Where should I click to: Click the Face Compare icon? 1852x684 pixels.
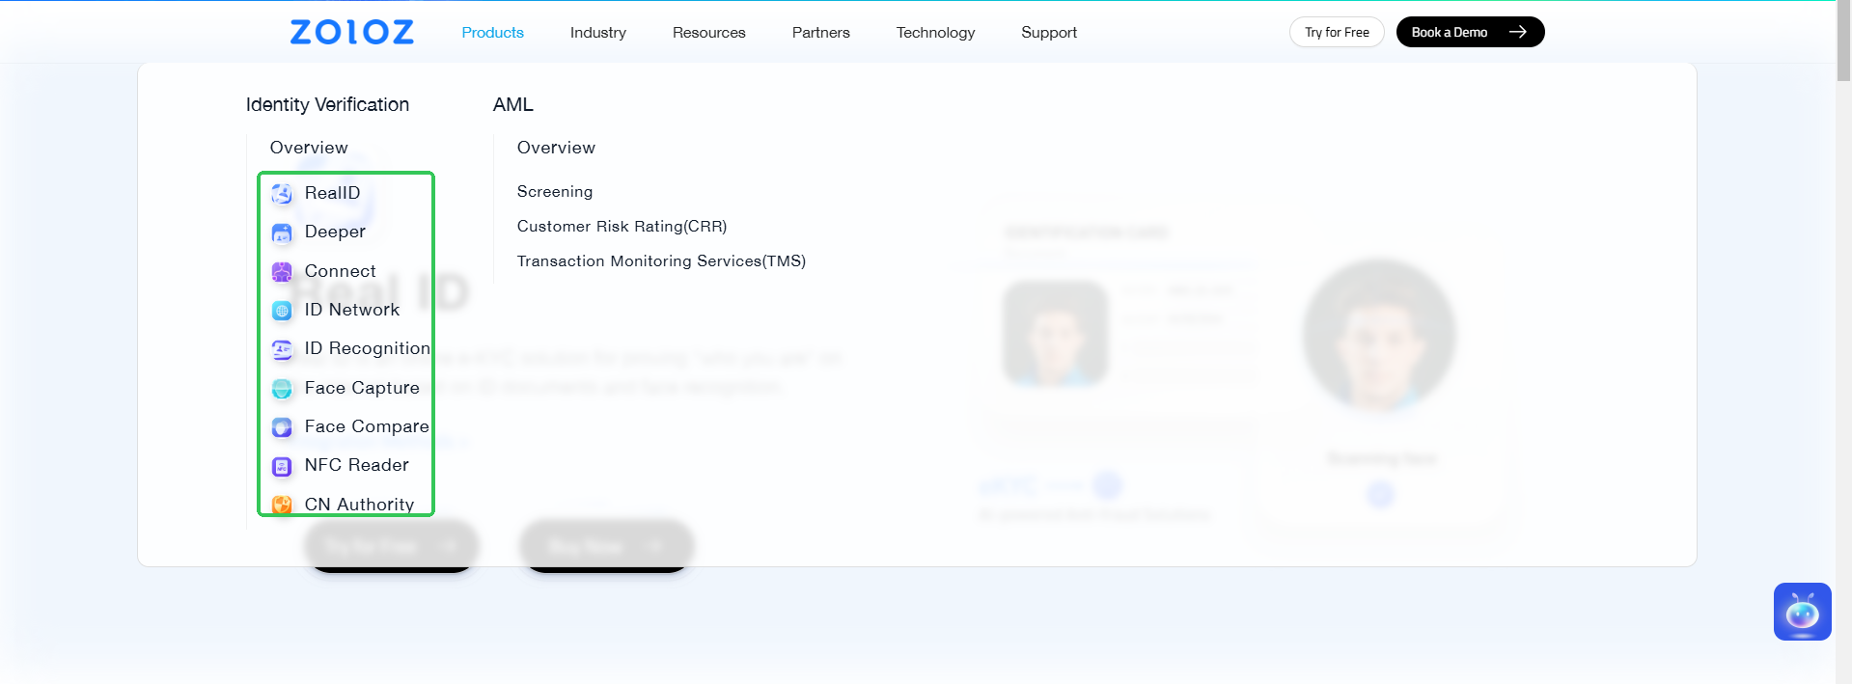pyautogui.click(x=282, y=427)
